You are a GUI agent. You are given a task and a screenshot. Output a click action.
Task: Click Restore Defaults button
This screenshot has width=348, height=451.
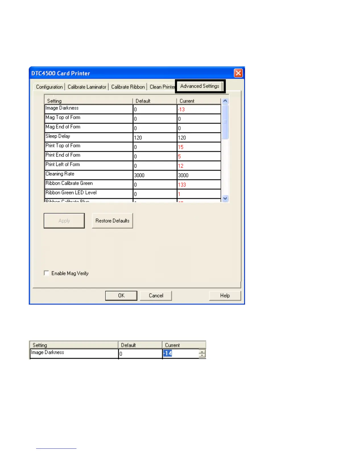112,221
